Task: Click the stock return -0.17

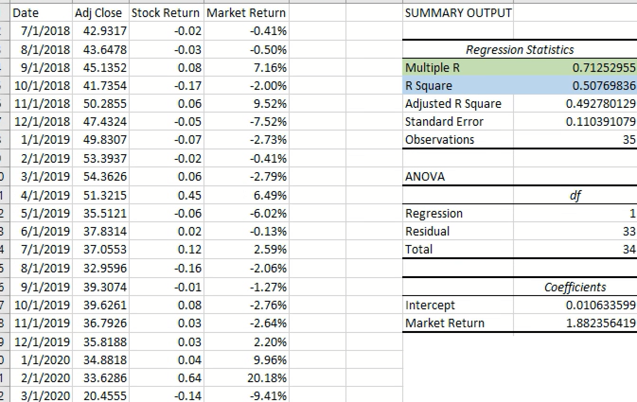Action: click(166, 86)
